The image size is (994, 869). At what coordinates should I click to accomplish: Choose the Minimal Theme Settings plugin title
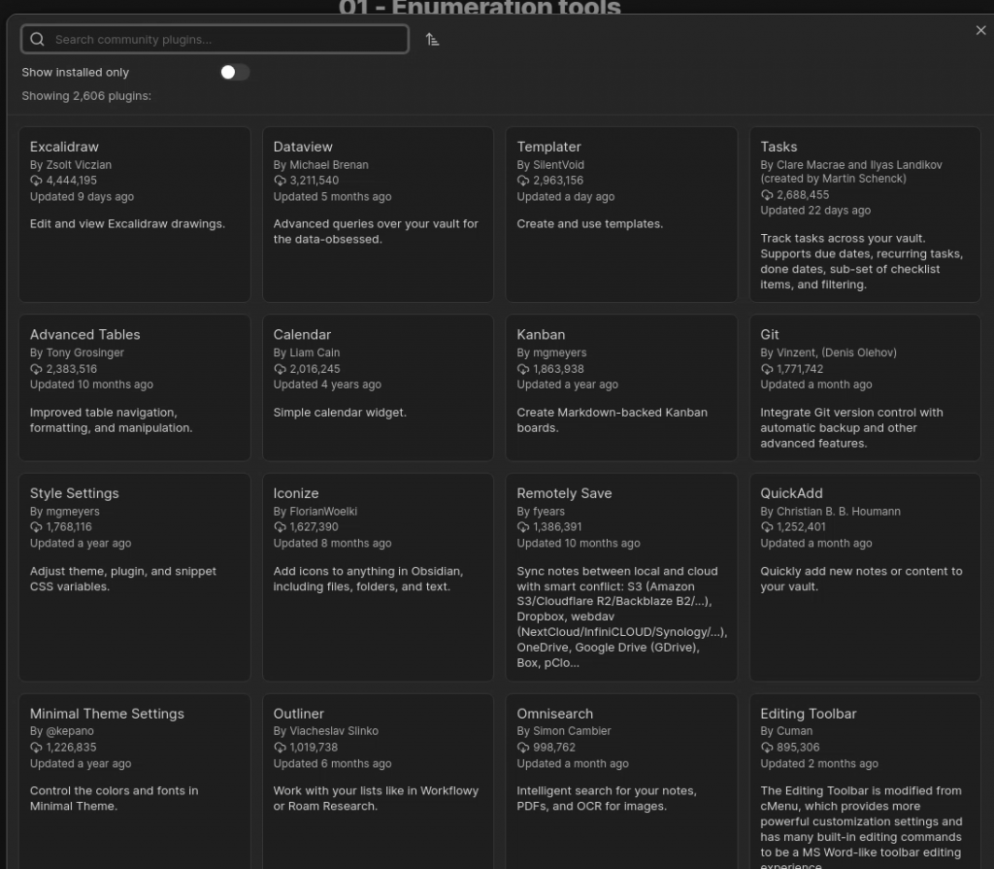107,715
